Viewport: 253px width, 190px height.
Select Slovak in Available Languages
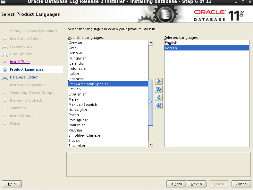(108, 141)
